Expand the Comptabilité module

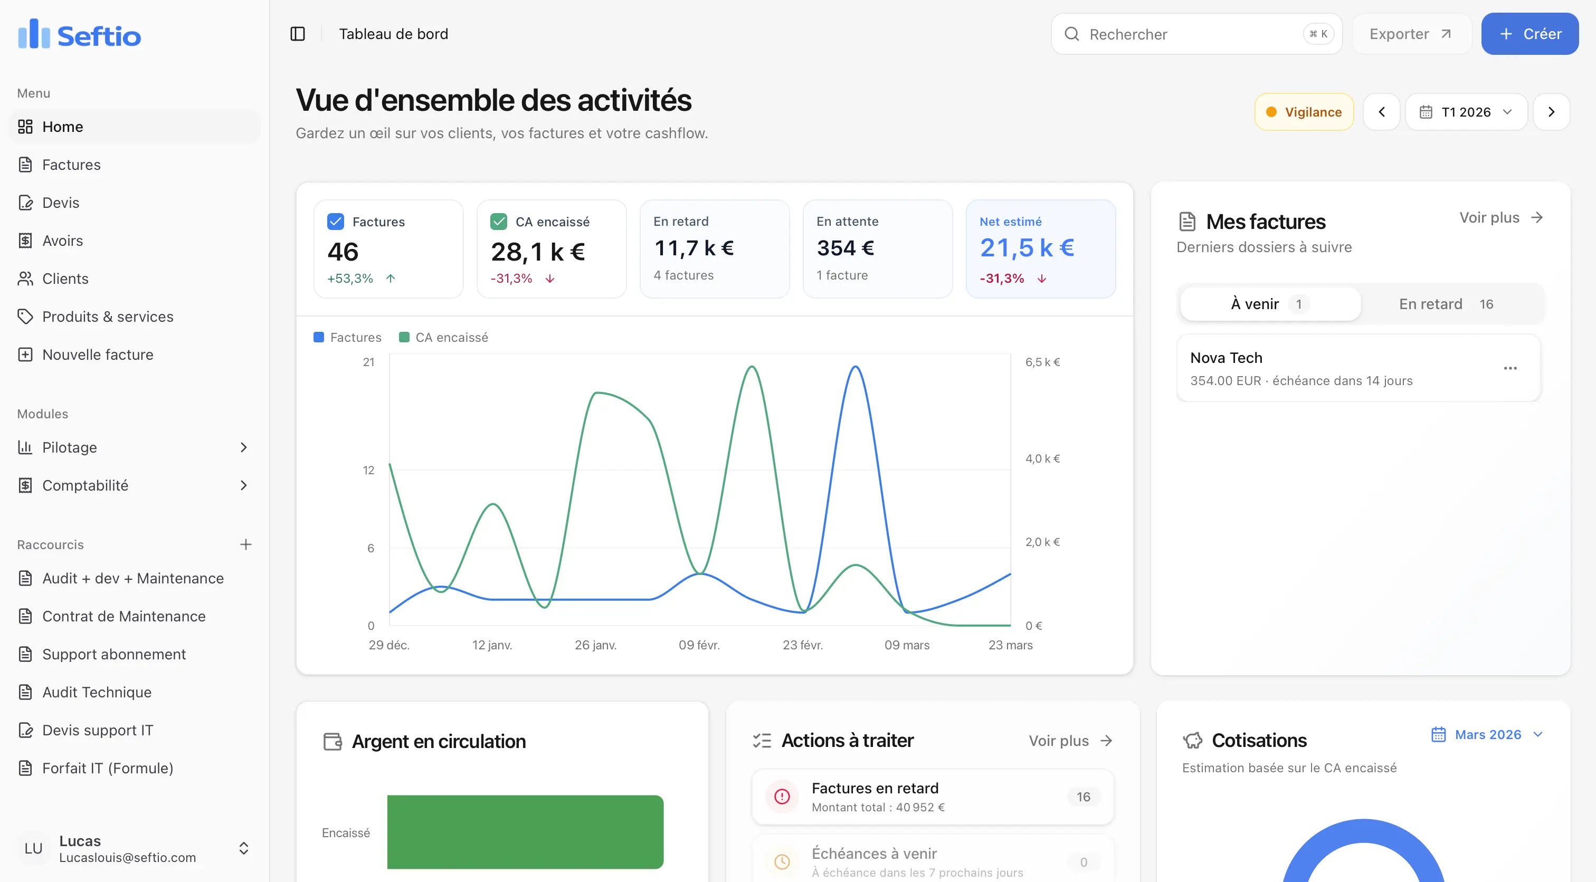(85, 485)
